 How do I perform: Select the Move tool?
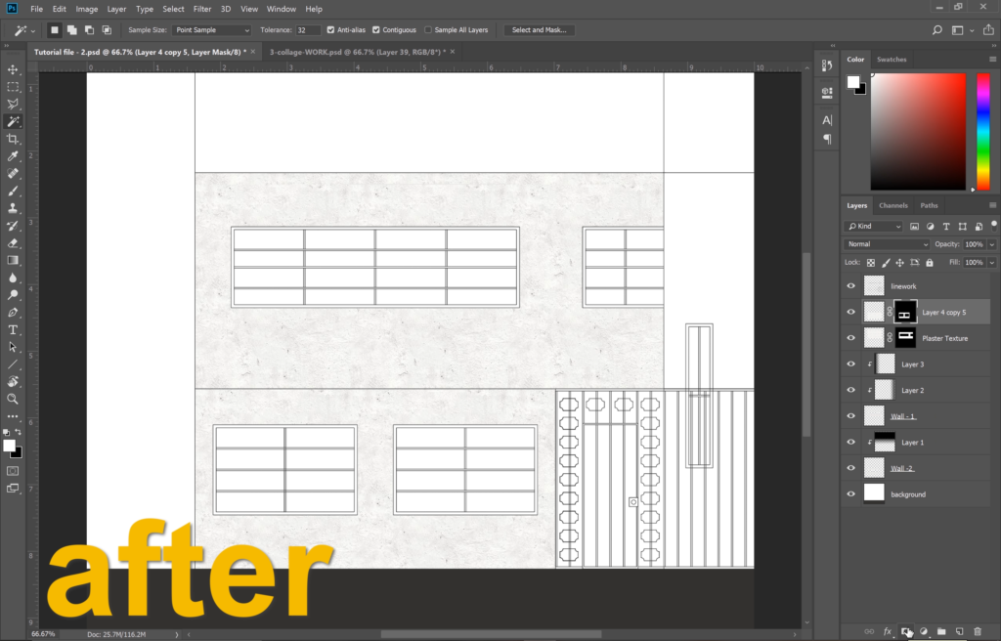(x=13, y=69)
